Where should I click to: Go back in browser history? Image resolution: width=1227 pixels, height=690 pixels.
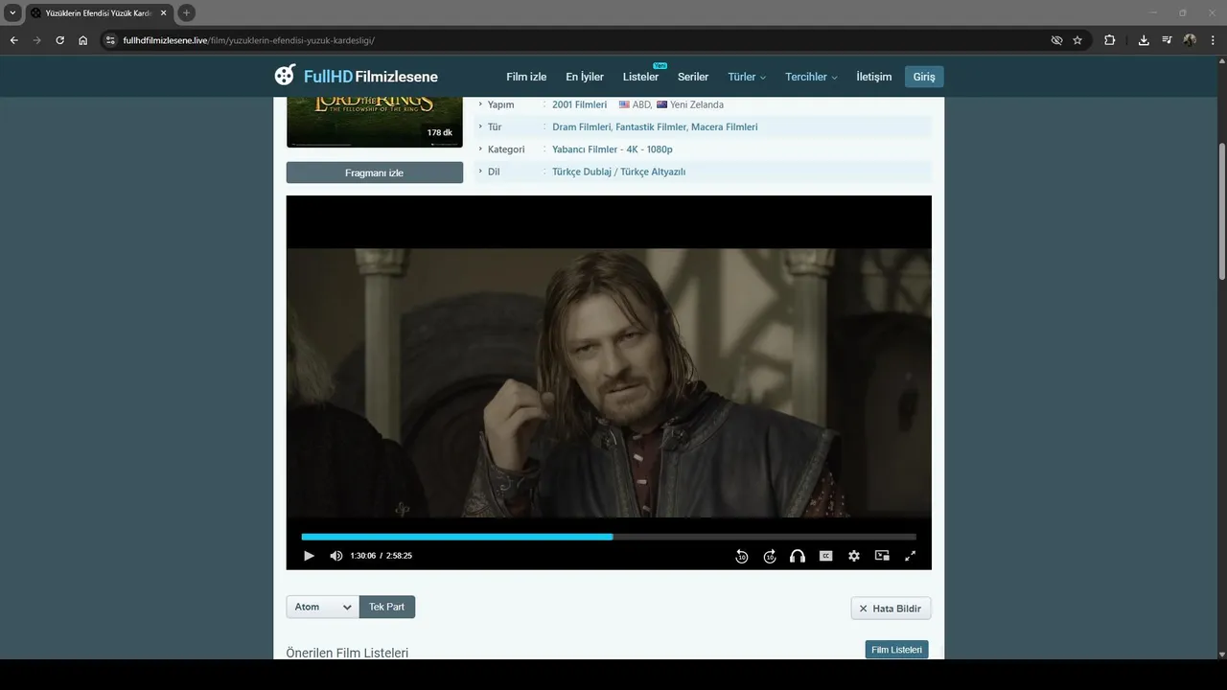point(13,40)
